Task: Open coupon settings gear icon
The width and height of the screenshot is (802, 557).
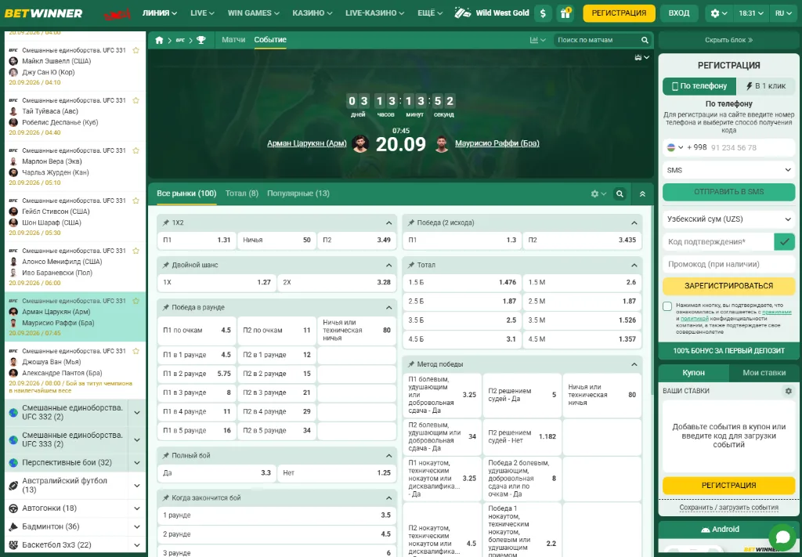Action: [x=788, y=391]
